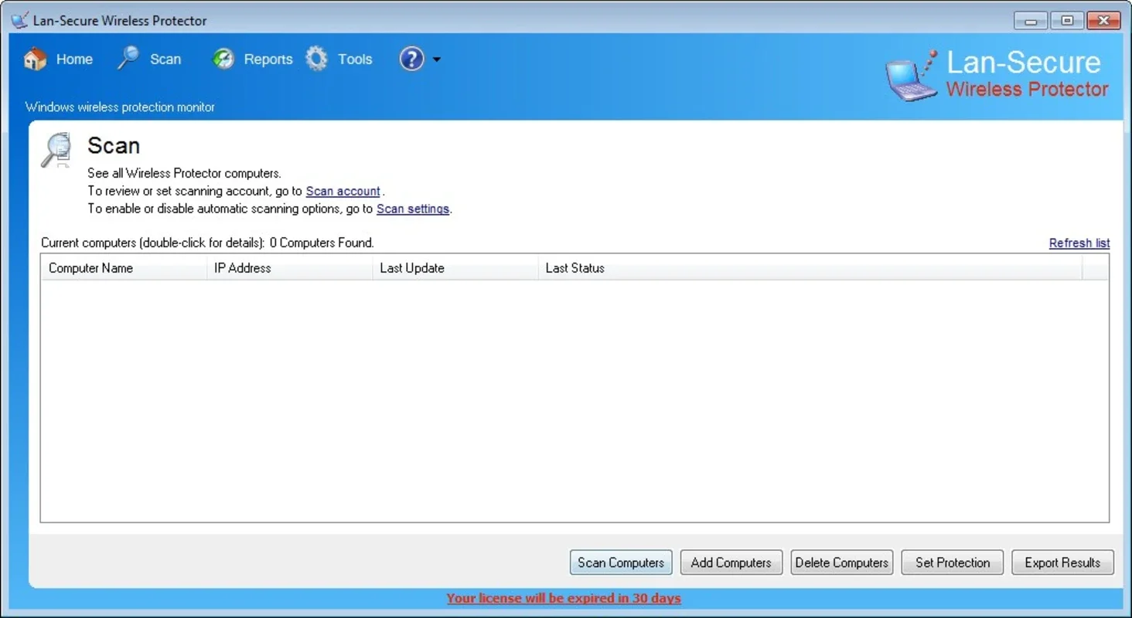This screenshot has width=1132, height=618.
Task: Follow the Scan settings link
Action: [x=413, y=209]
